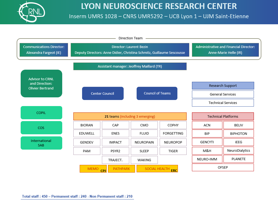Screen dimensions: 278x205
Task: Choose the IMPACT team cell
Action: click(115, 142)
